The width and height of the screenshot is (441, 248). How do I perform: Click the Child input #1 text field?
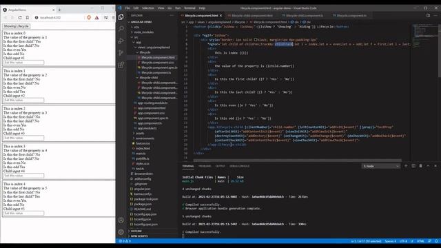23,63
